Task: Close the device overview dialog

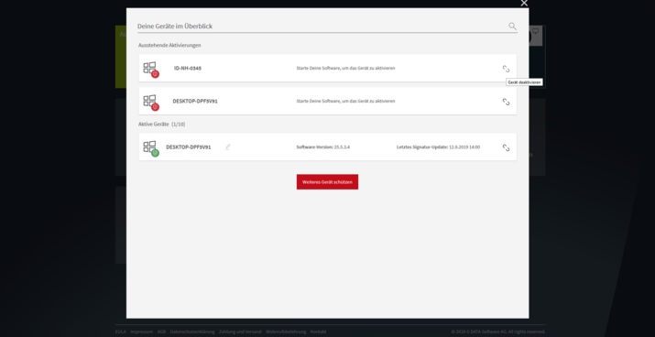Action: coord(524,4)
